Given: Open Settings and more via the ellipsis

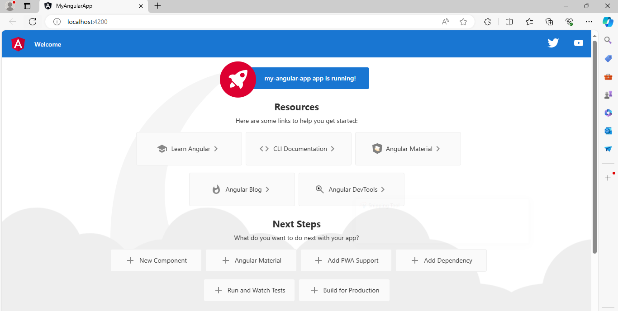Looking at the screenshot, I should point(589,21).
